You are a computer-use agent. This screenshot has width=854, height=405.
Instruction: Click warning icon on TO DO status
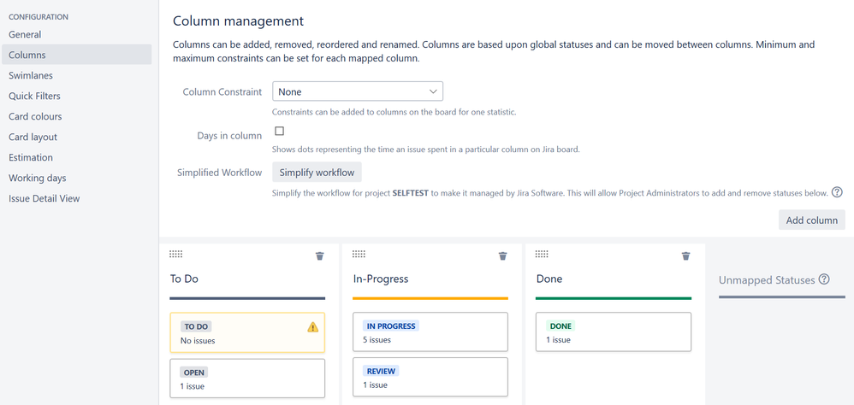tap(312, 326)
